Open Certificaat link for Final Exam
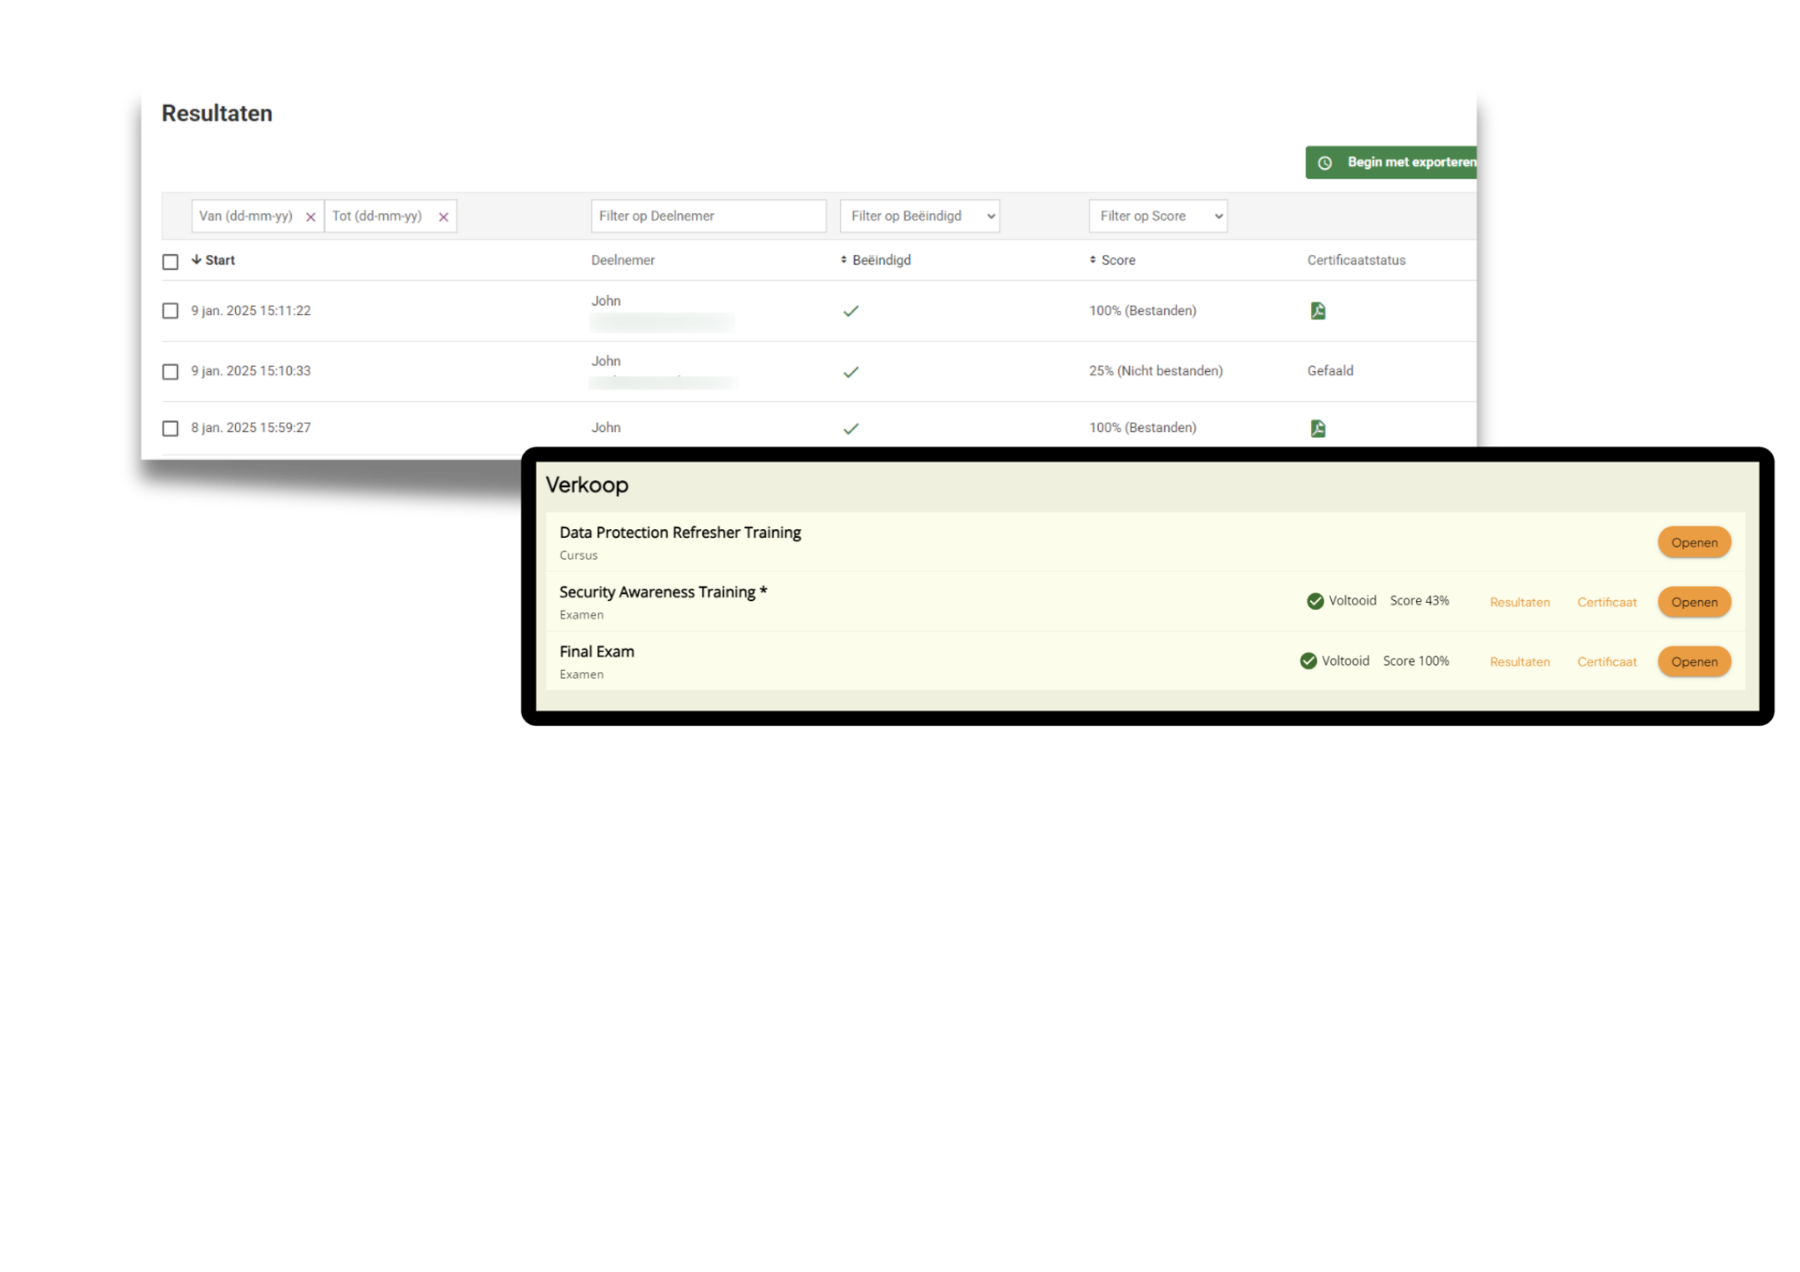Viewport: 1800px width, 1272px height. (x=1606, y=662)
